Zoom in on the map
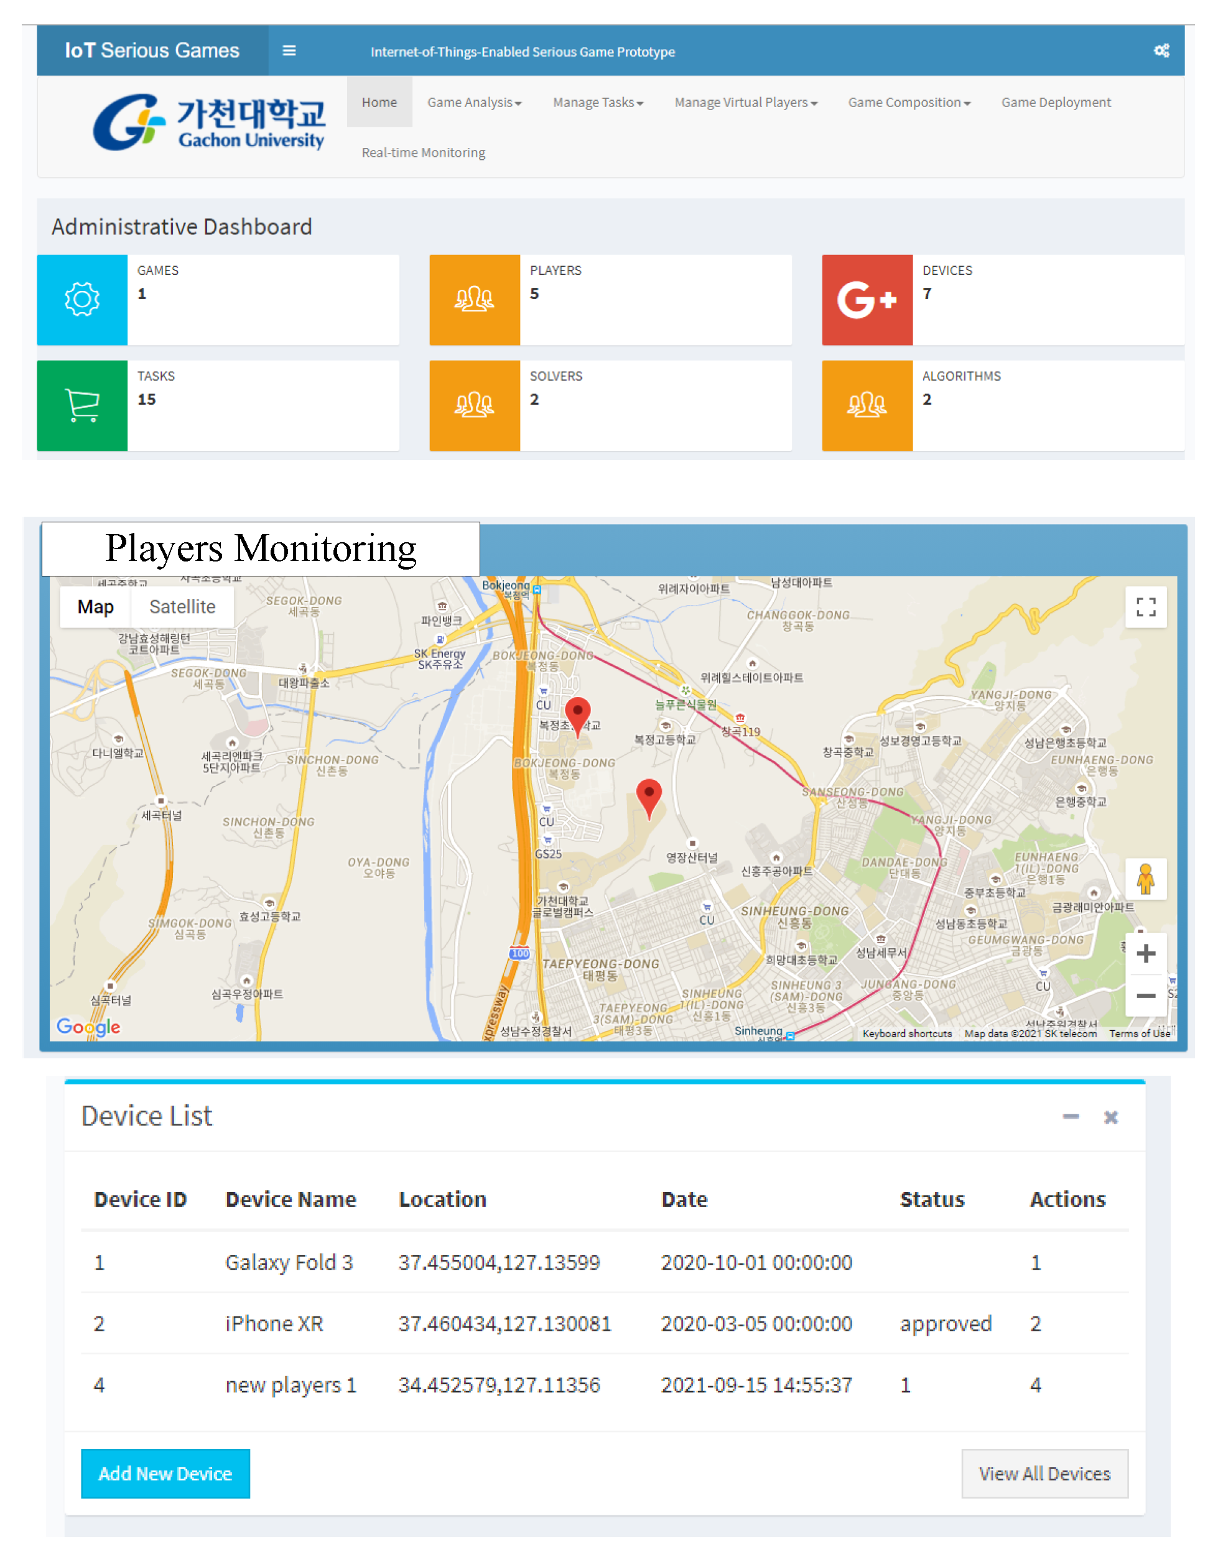This screenshot has width=1218, height=1562. coord(1145,953)
